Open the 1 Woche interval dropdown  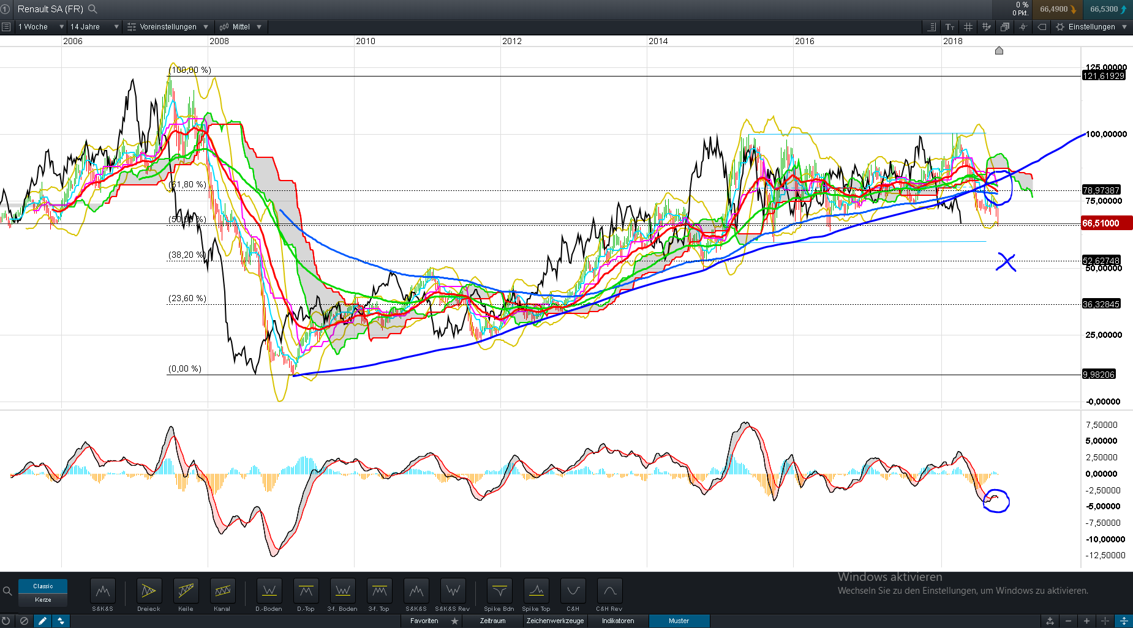click(x=40, y=27)
